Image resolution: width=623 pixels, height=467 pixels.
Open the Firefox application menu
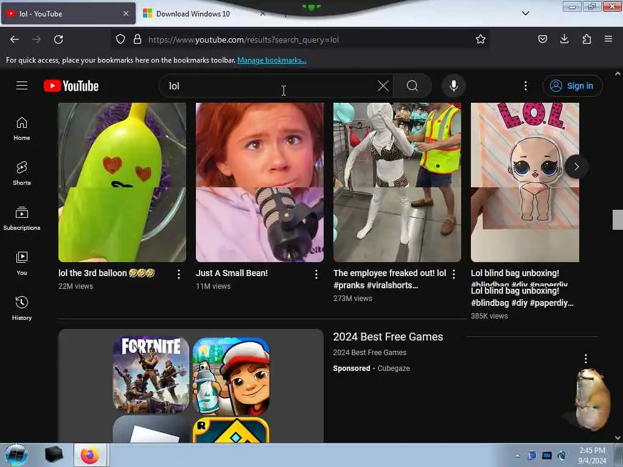(x=608, y=40)
